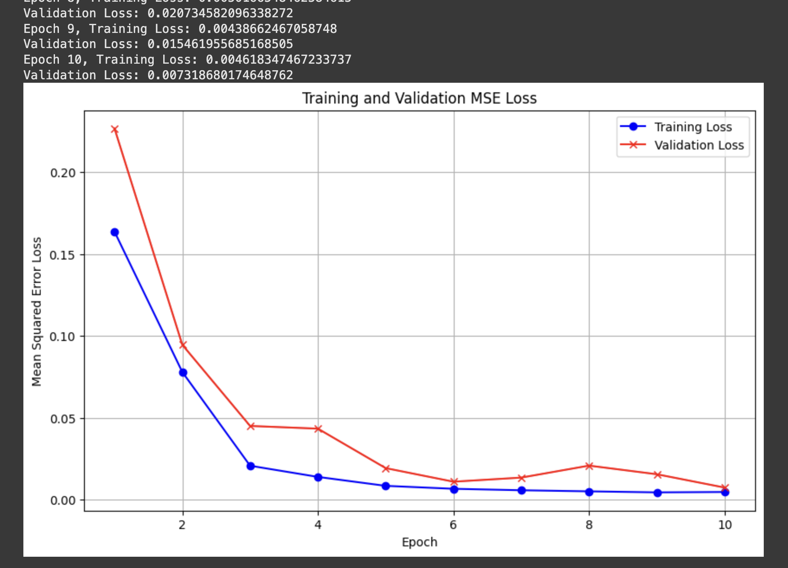788x568 pixels.
Task: Click the red Validation Loss legend marker
Action: 633,145
